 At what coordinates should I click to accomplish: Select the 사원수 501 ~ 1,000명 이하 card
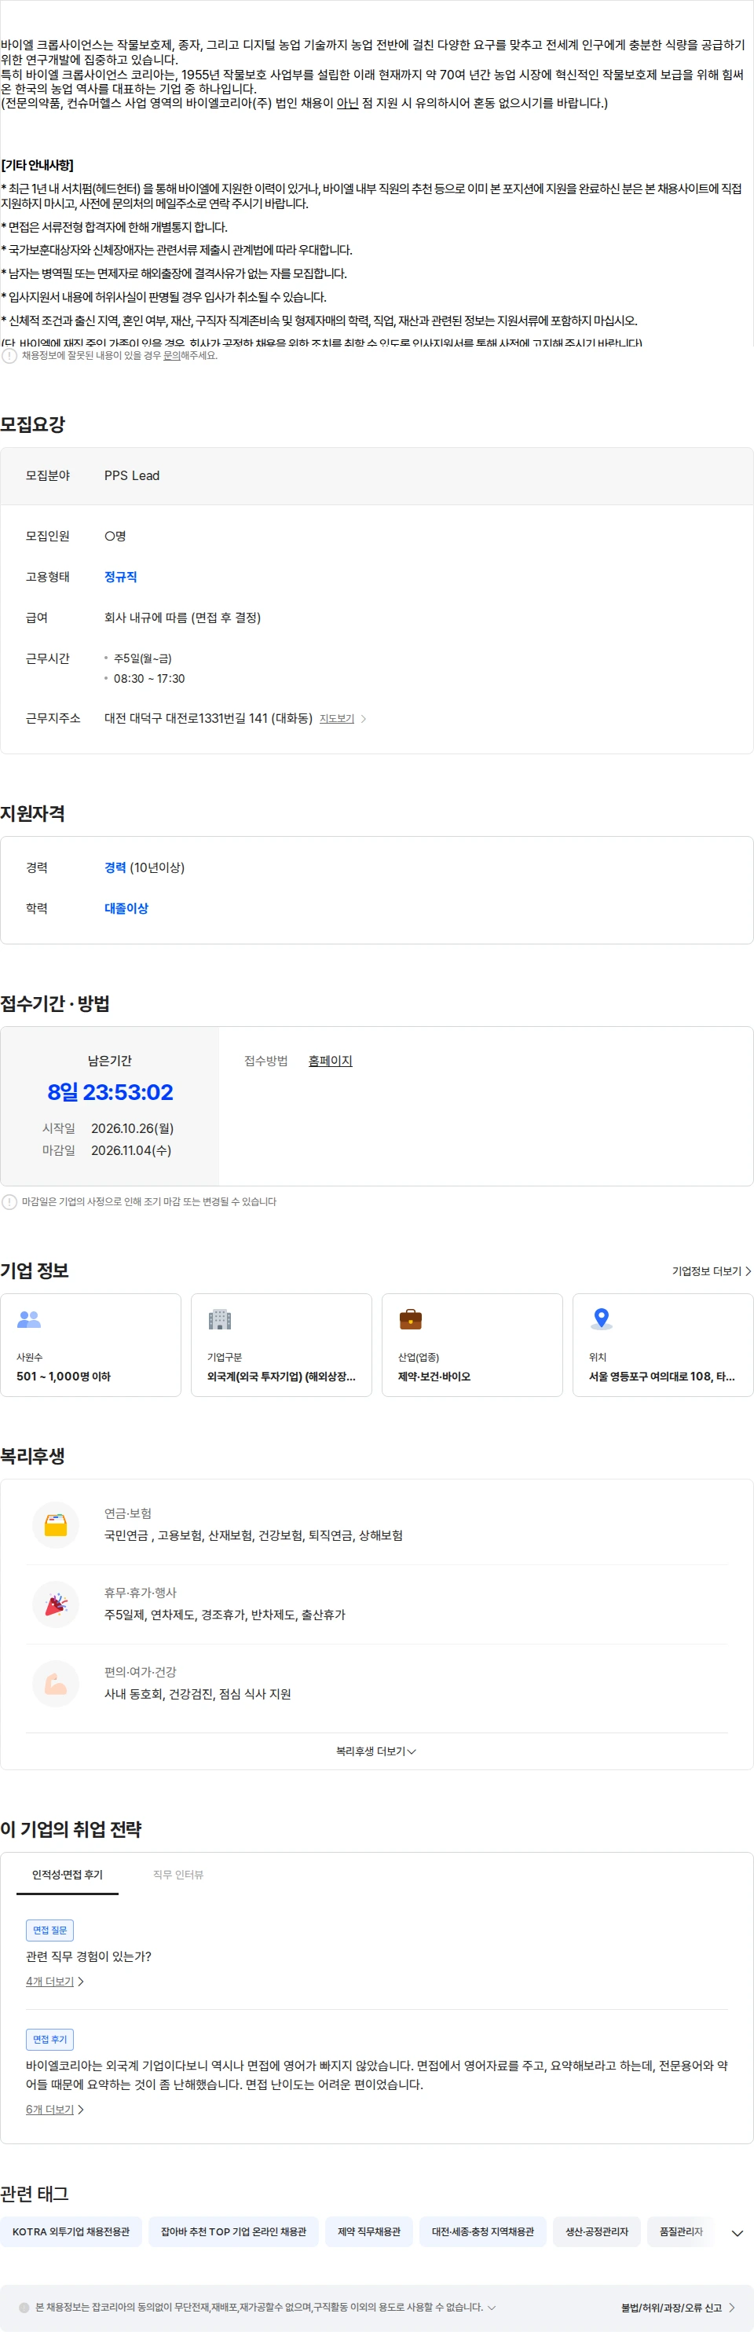90,1345
